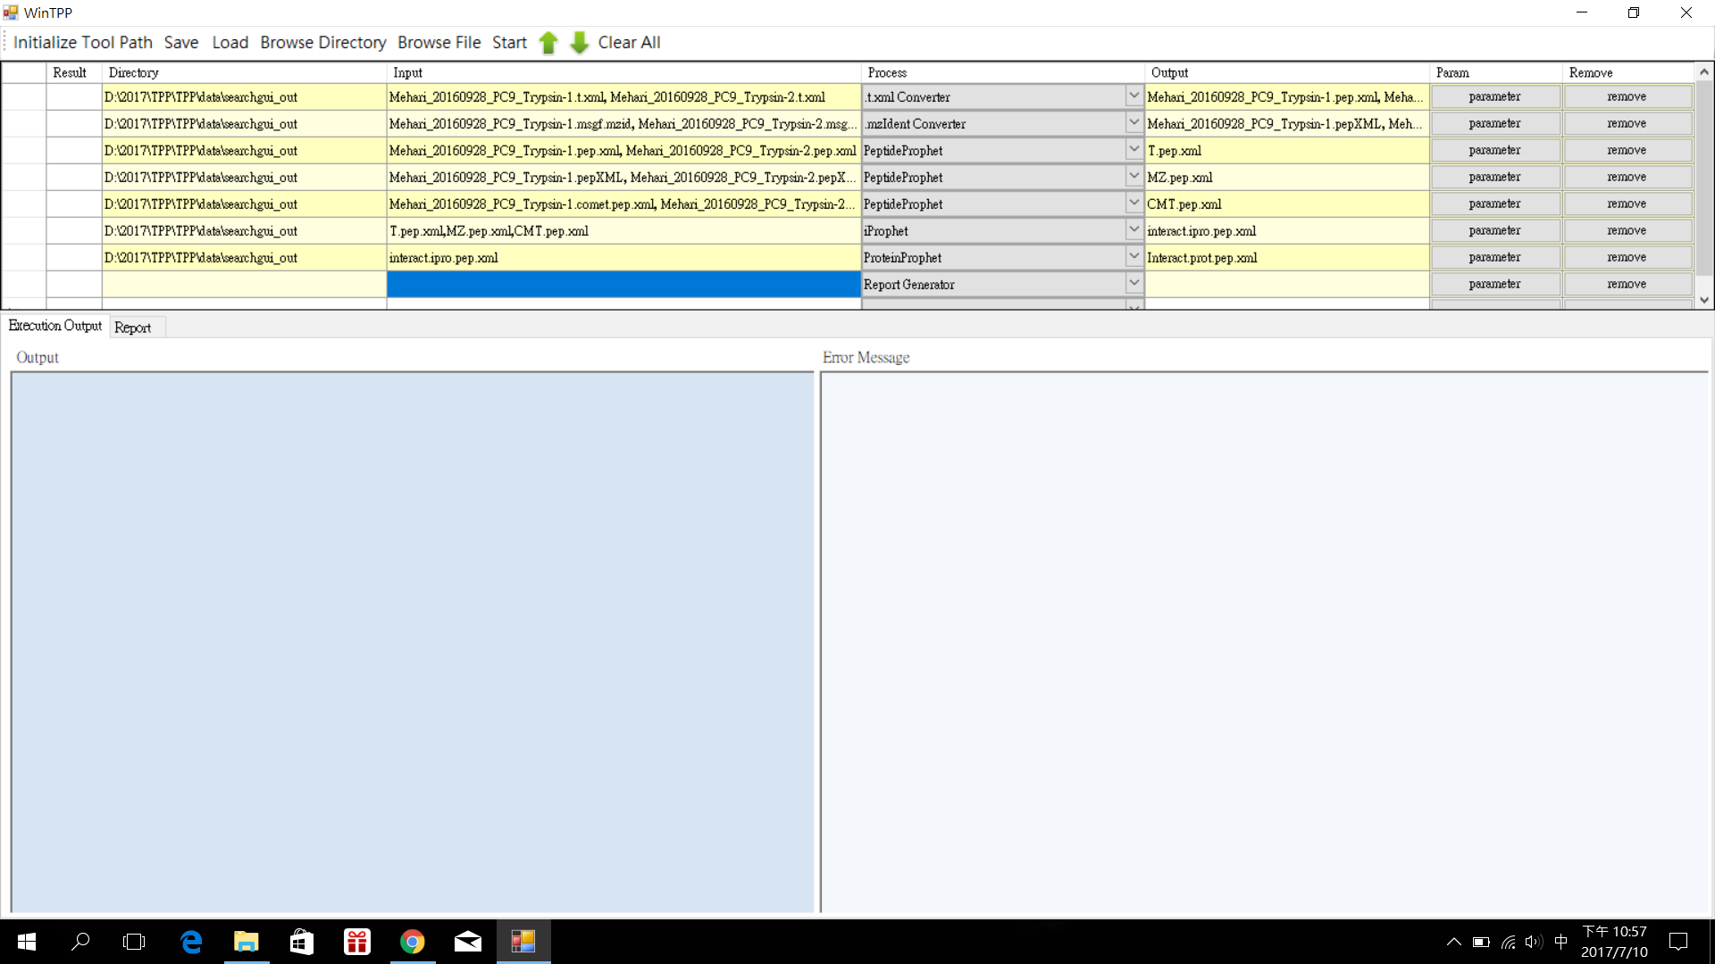
Task: Click remove for the ProteinProphet row
Action: (x=1627, y=257)
